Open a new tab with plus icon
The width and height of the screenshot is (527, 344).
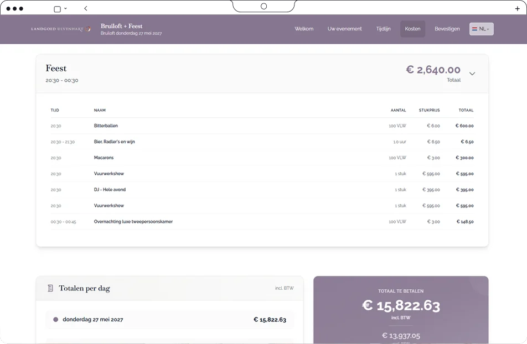pyautogui.click(x=518, y=9)
